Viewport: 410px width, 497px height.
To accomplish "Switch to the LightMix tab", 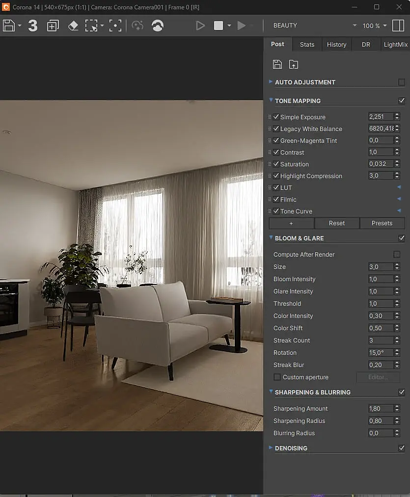I will click(395, 44).
